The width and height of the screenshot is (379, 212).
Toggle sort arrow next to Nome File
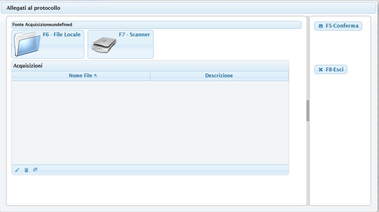[x=95, y=75]
